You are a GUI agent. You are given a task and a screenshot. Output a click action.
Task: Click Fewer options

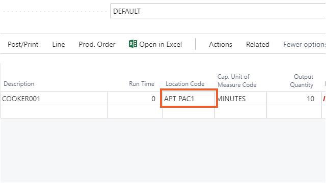point(305,44)
